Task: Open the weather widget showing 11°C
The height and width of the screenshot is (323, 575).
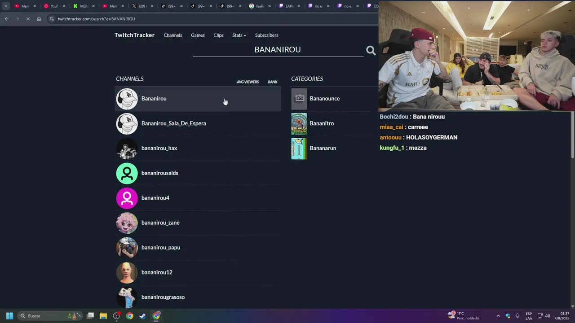Action: point(463,316)
